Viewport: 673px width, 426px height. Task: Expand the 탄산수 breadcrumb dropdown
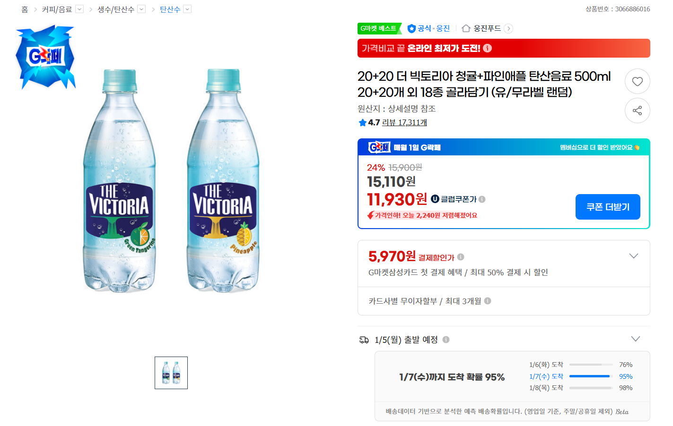pyautogui.click(x=187, y=9)
